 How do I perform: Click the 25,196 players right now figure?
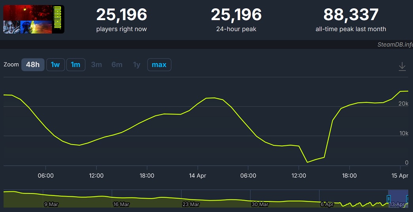click(x=121, y=15)
